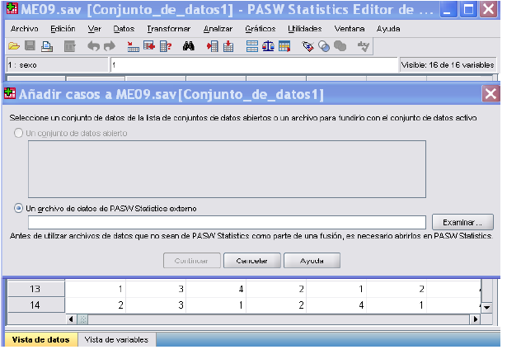Image resolution: width=507 pixels, height=359 pixels.
Task: Click the Save floppy disk icon
Action: [30, 46]
